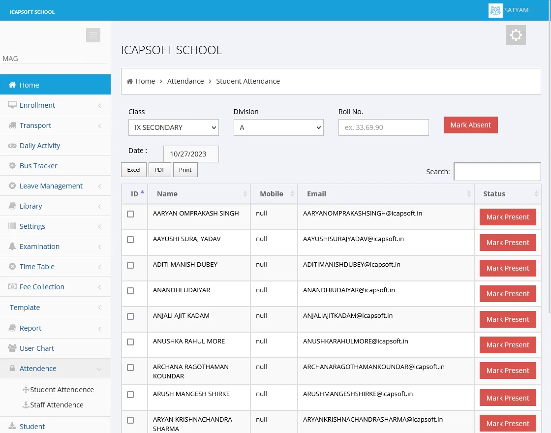Check the box for ANANDHI UDAIYAR
This screenshot has height=433, width=551.
click(130, 291)
